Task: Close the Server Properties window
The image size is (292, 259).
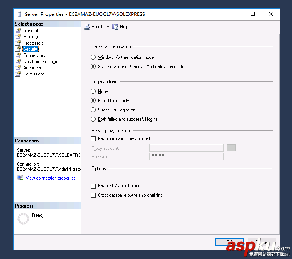Action: (x=271, y=14)
